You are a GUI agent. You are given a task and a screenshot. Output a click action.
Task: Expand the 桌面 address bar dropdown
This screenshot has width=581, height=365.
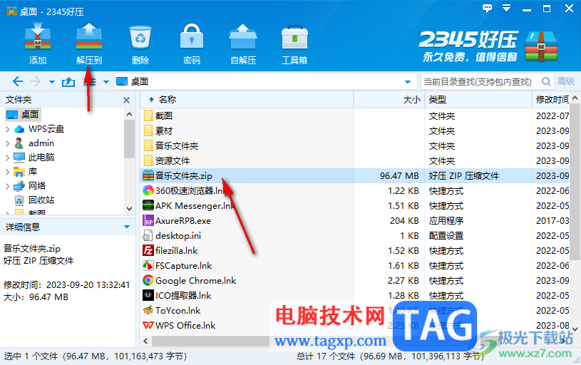(408, 82)
